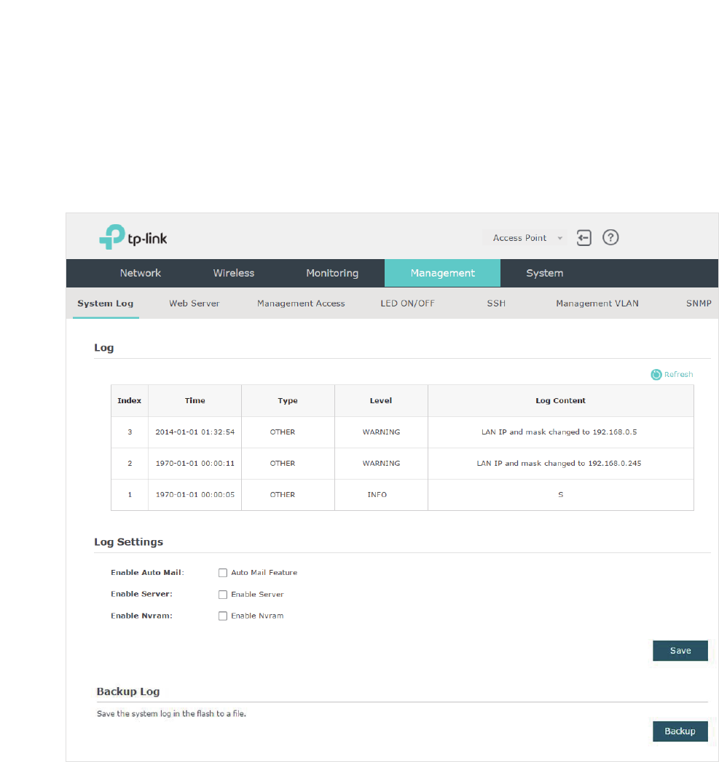Screen dimensions: 719x762
Task: Click the Enable Nvram checkbox label
Action: coord(257,616)
